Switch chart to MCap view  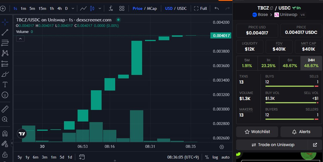point(152,8)
